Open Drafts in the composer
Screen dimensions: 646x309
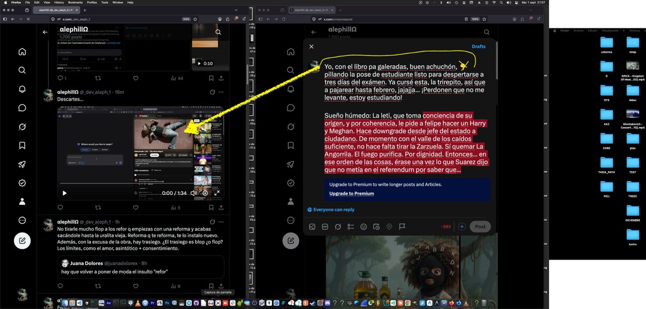point(479,46)
